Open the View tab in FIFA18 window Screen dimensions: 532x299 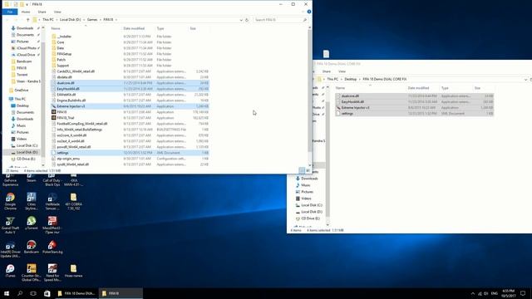pos(57,12)
